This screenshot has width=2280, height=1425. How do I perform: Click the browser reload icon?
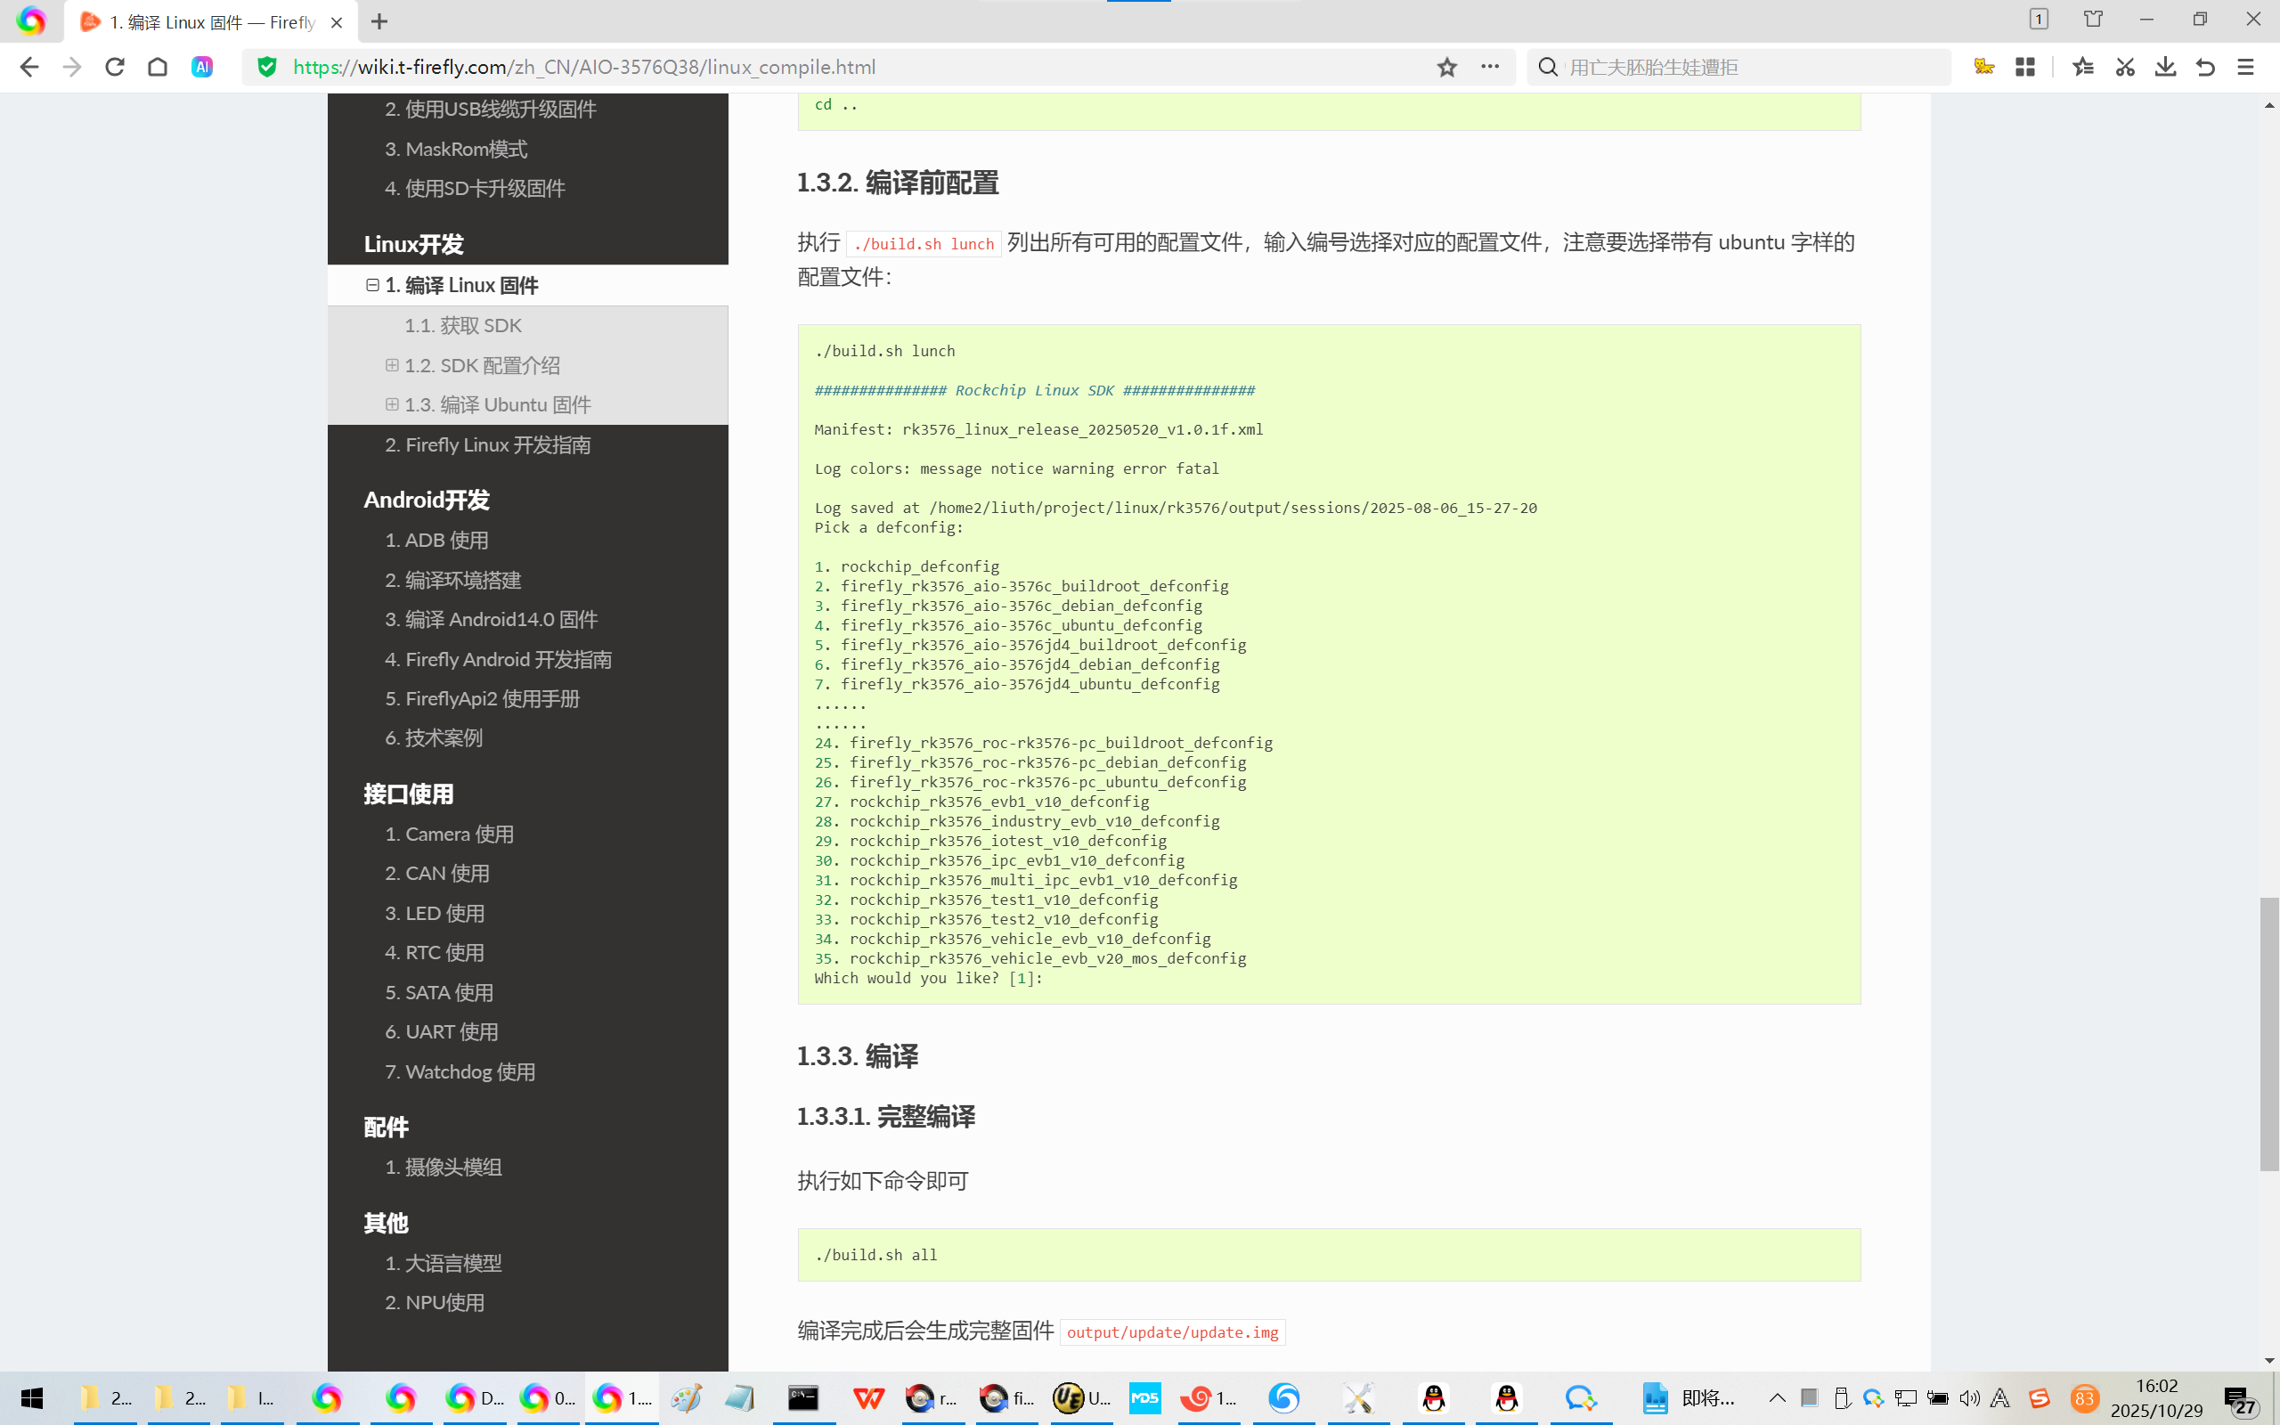pyautogui.click(x=115, y=67)
